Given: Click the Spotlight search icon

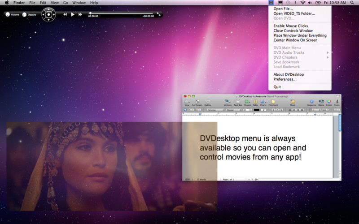Looking at the screenshot, I should tap(352, 3).
